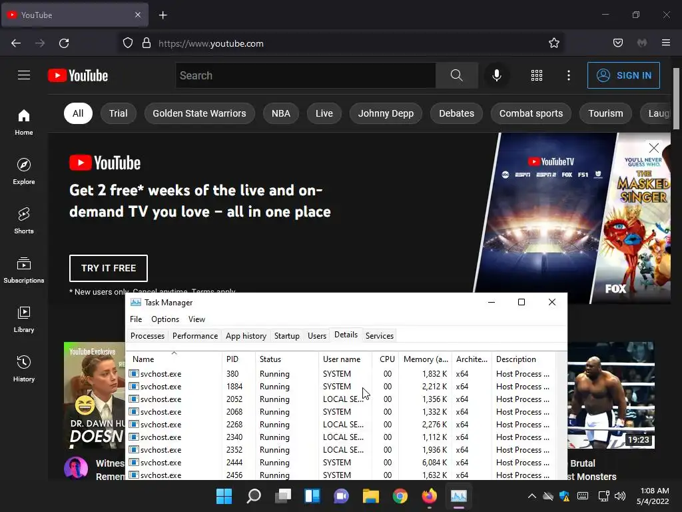The image size is (682, 512).
Task: Switch to Startup tab
Action: tap(286, 336)
